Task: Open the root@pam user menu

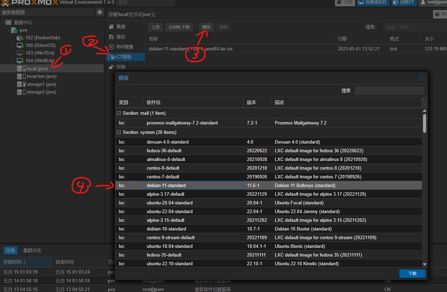Action: (433, 2)
